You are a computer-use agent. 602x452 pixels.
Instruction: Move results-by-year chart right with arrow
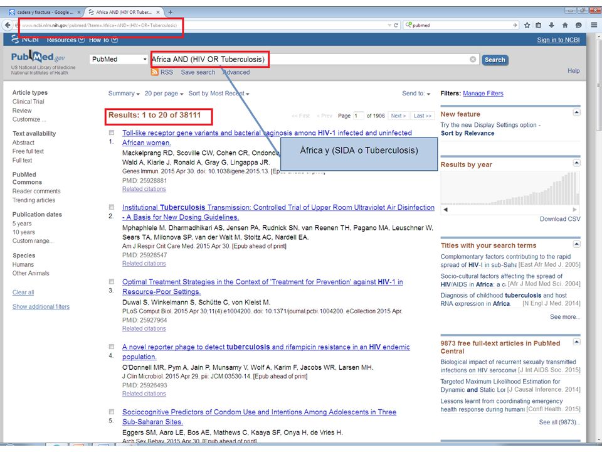tap(575, 210)
